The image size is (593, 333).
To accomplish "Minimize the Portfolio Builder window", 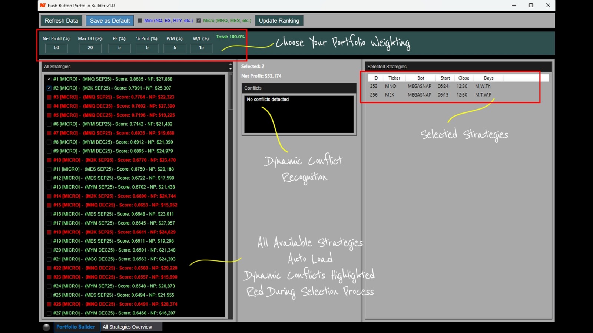I will (x=514, y=6).
